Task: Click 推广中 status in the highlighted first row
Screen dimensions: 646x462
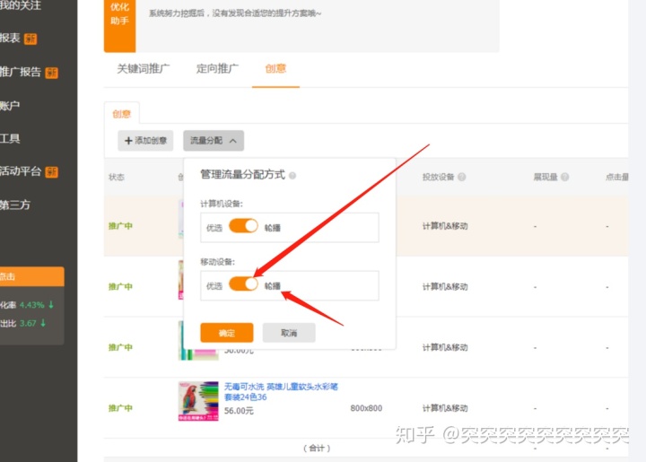Action: (x=120, y=226)
